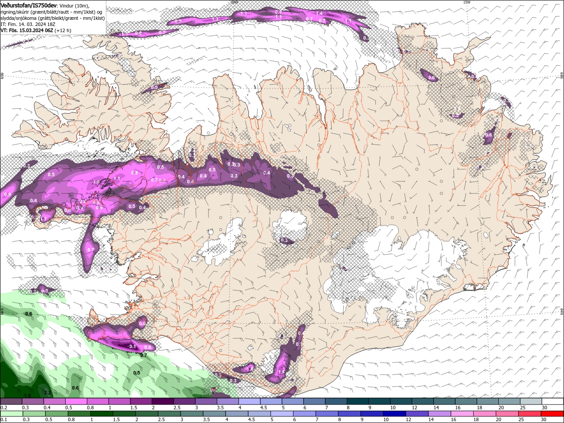
Task: Choose the red-pink rain swatch between 25 and 30
Action: point(531,414)
